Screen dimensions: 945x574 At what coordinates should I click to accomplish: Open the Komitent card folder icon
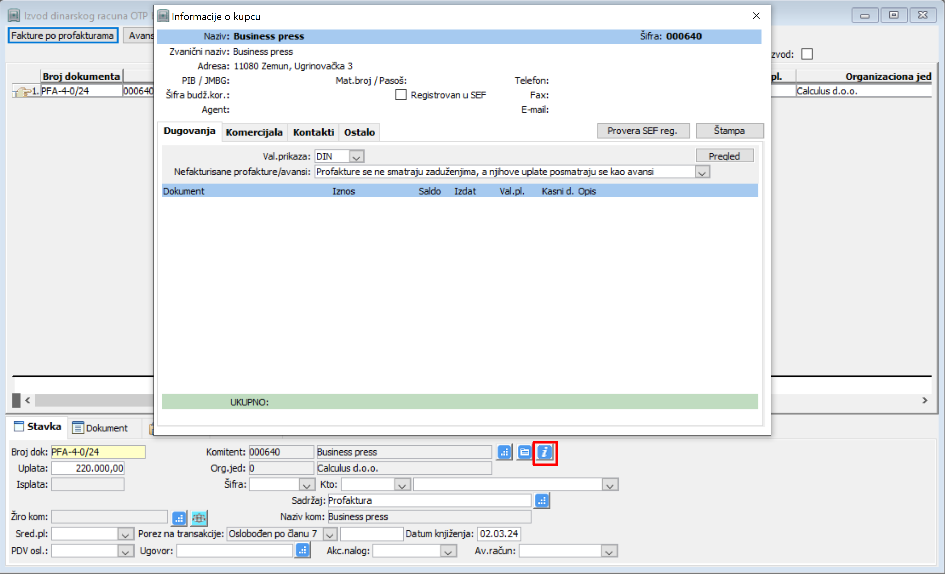(x=524, y=452)
